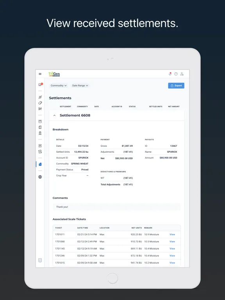Click settled units value 12,494.22 bu
The height and width of the screenshot is (300, 225).
pos(81,152)
